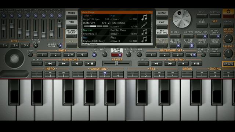The image size is (235, 132).
Task: Toggle the Auto Fill button
Action: pyautogui.click(x=162, y=45)
